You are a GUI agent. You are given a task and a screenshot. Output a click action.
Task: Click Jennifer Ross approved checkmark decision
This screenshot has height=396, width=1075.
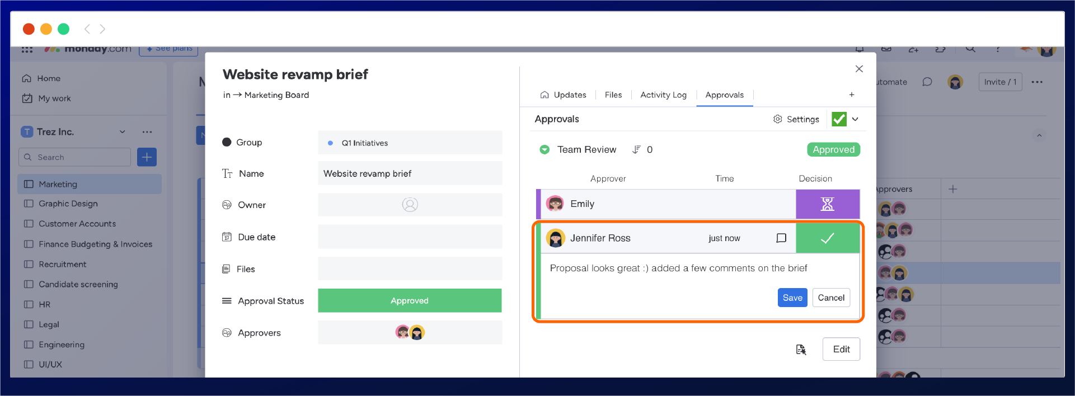click(827, 238)
